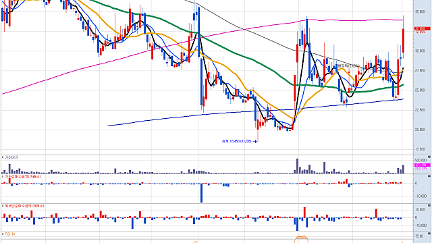
Task: Click the marker beside 외국인순매수금액 label
Action: click(3, 206)
